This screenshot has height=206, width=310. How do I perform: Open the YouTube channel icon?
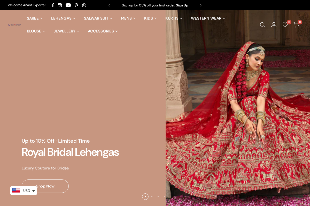(x=68, y=5)
